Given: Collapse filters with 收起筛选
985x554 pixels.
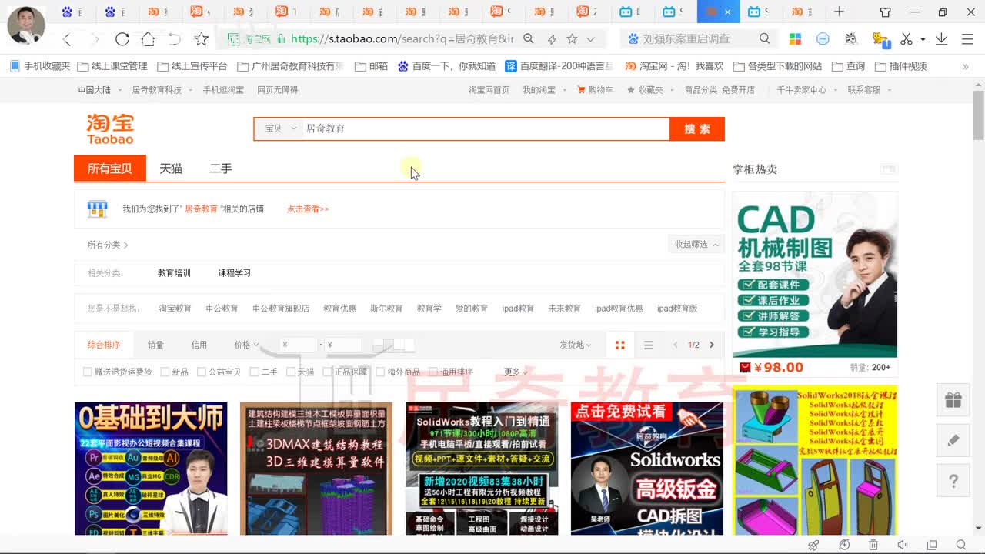Looking at the screenshot, I should pyautogui.click(x=696, y=244).
